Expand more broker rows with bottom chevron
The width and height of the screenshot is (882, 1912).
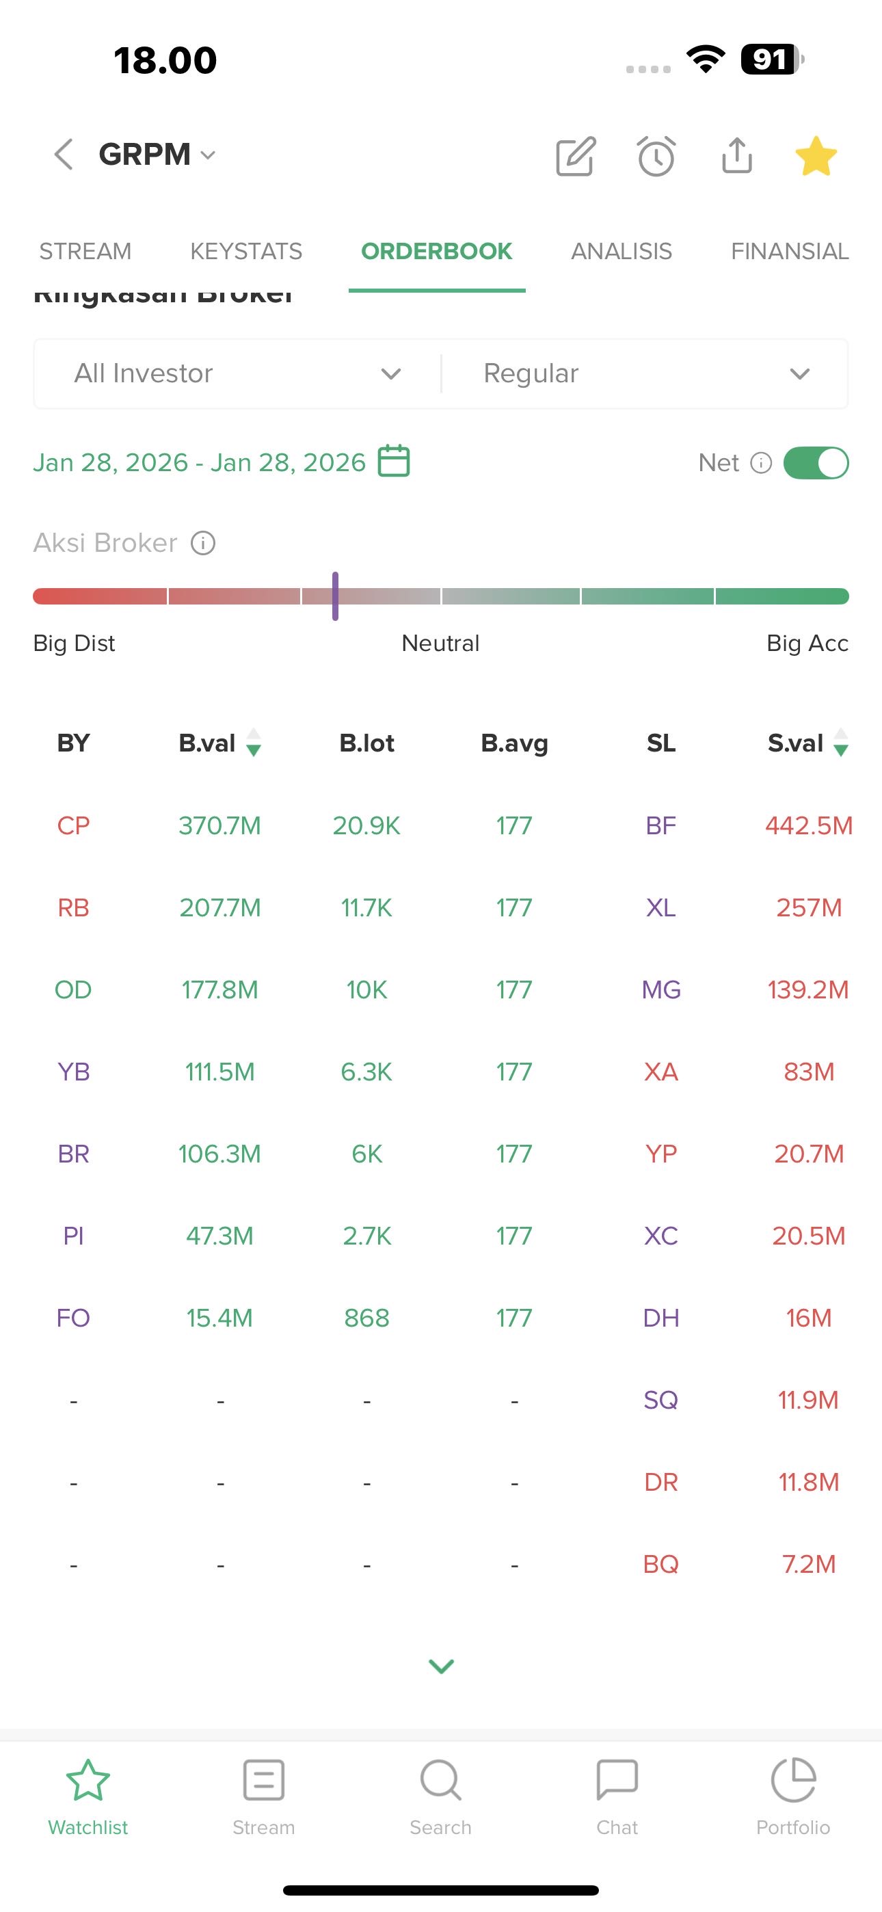441,1666
